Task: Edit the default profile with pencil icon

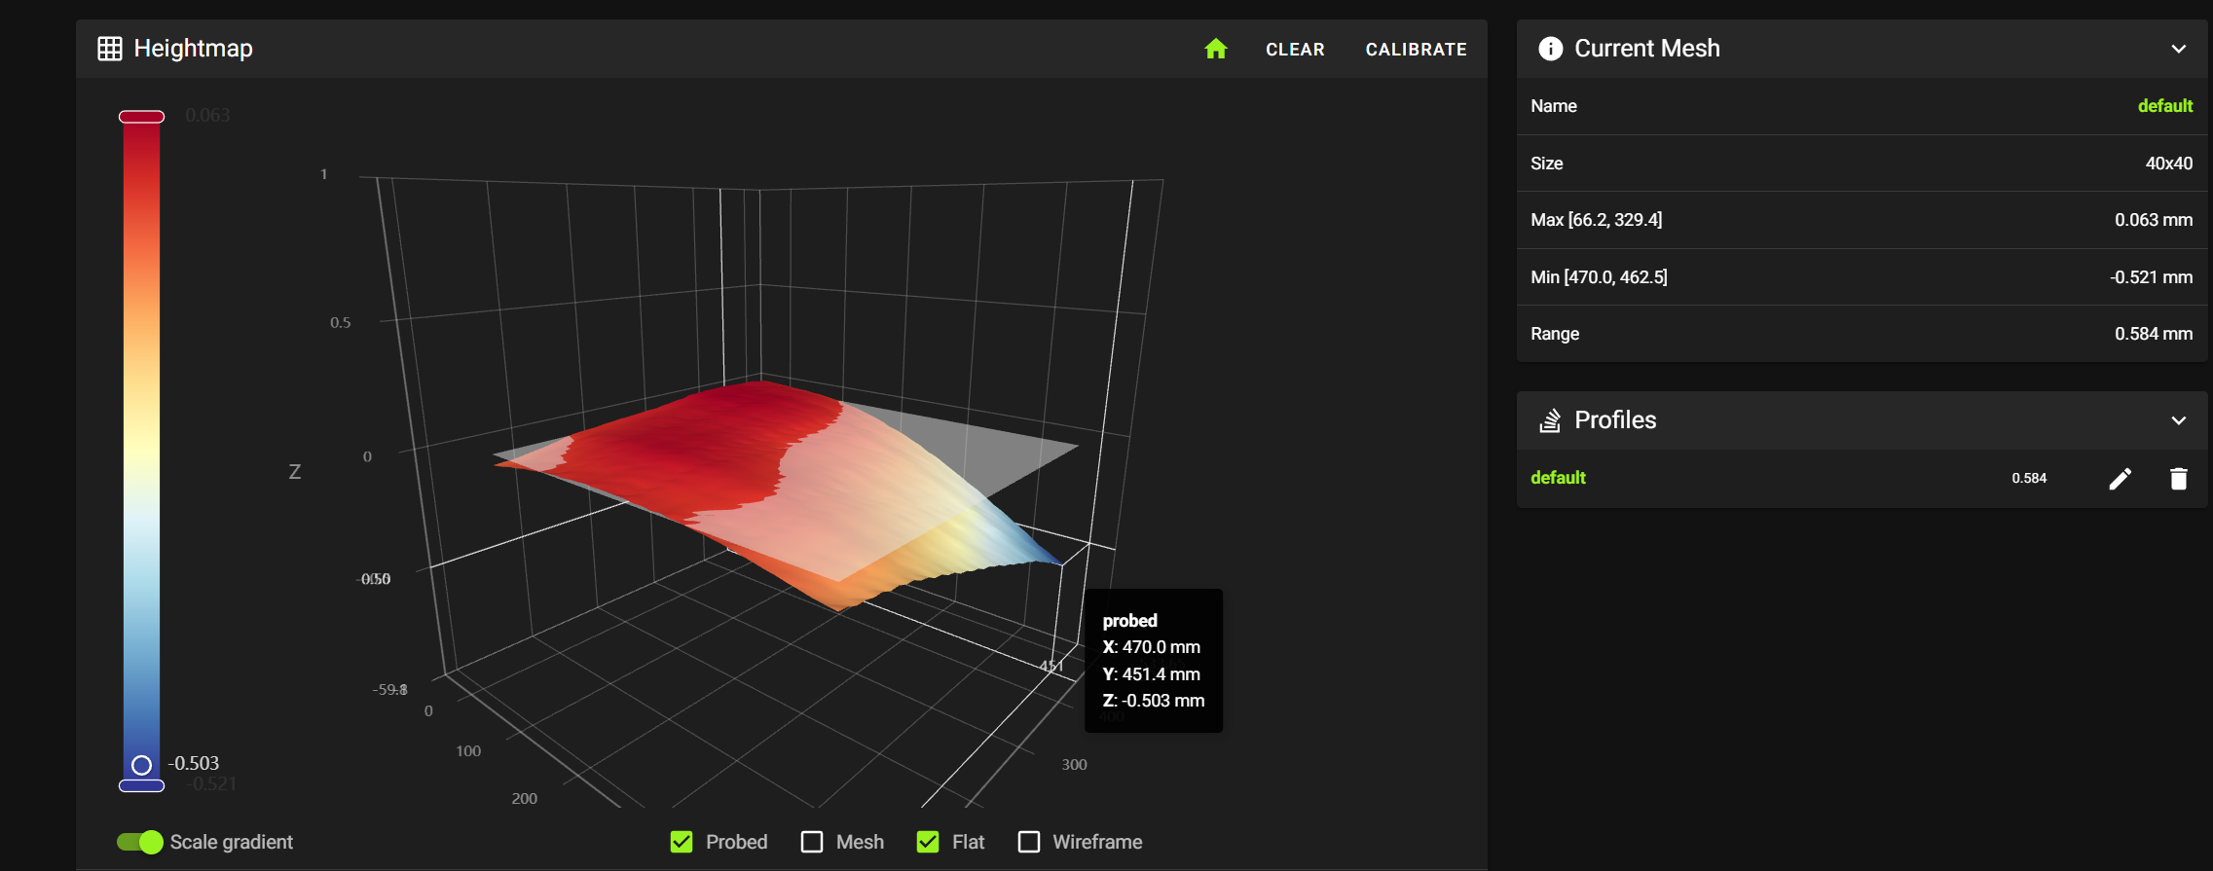Action: 2120,478
